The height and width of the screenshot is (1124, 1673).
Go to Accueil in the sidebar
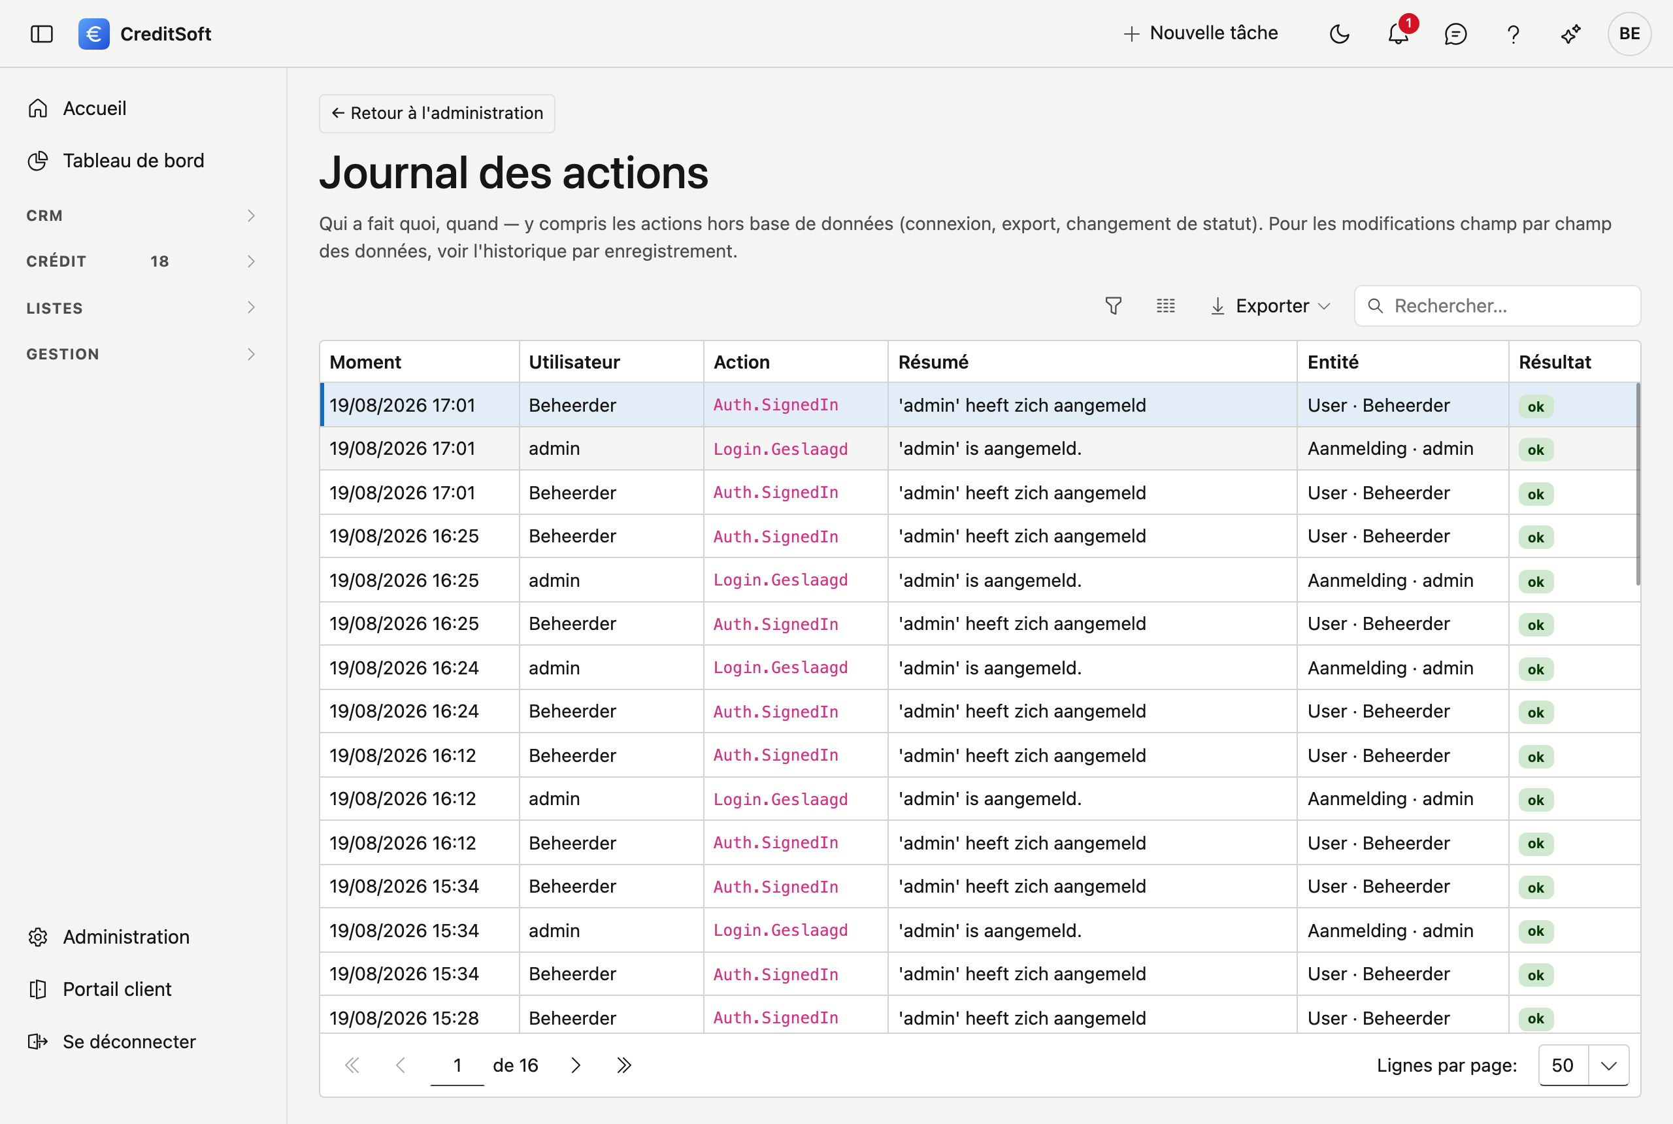tap(95, 108)
